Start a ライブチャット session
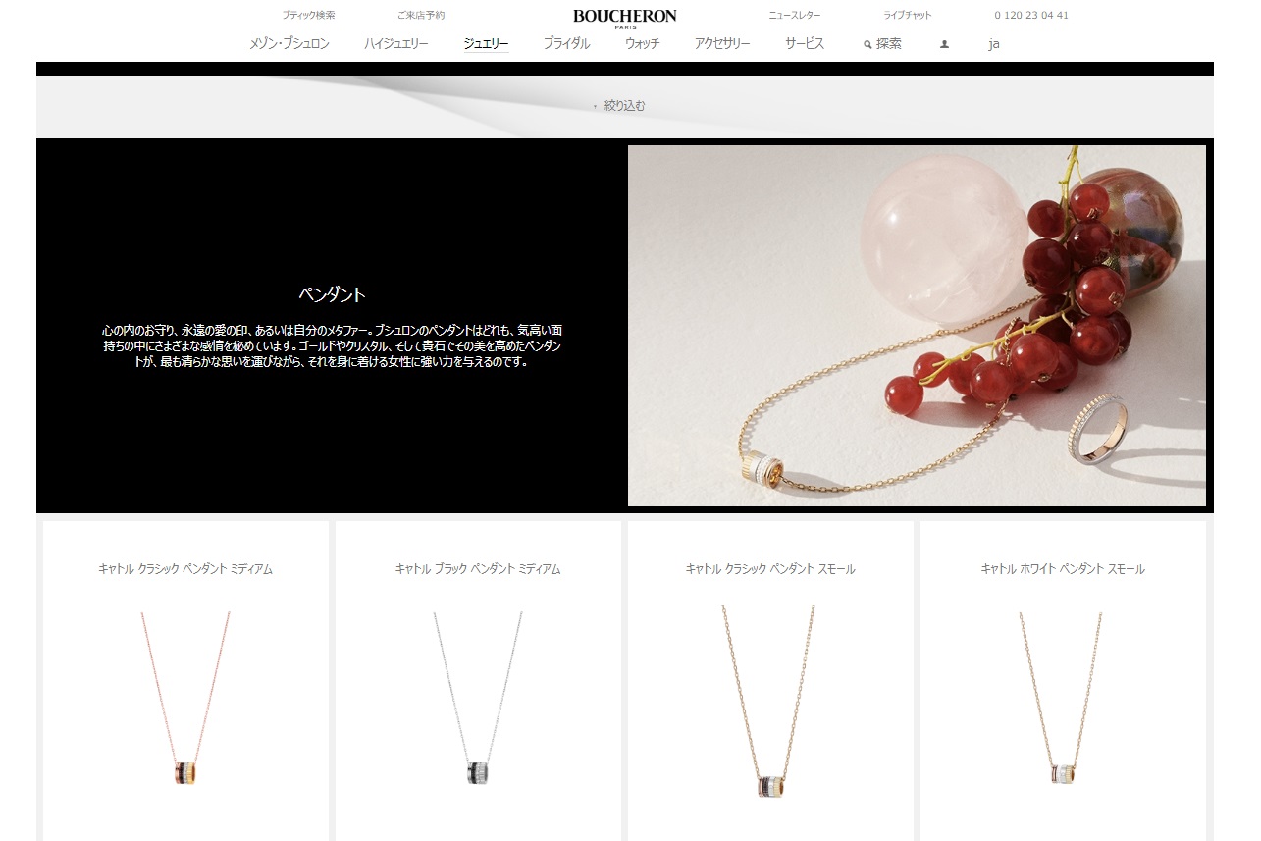 908,16
